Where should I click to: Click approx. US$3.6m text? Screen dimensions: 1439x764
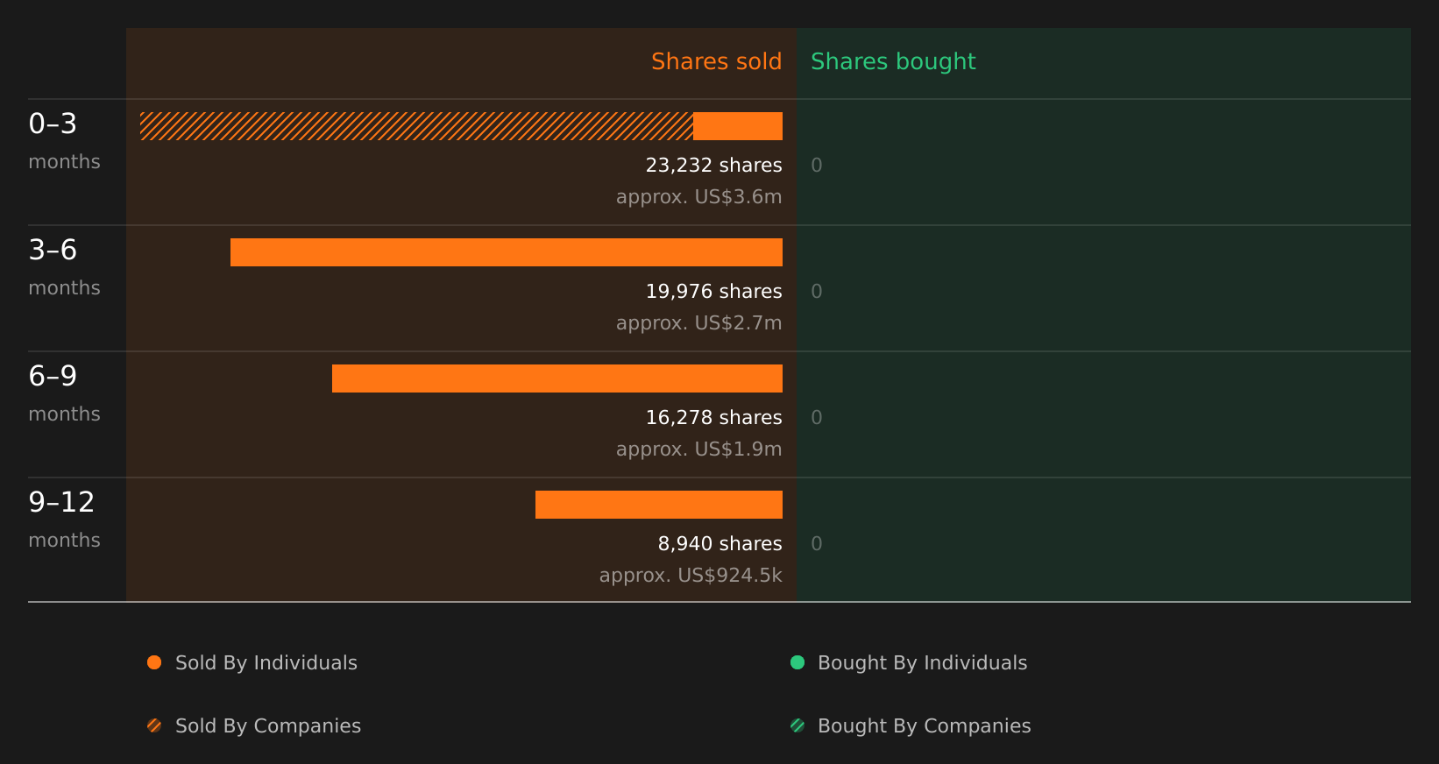(698, 197)
